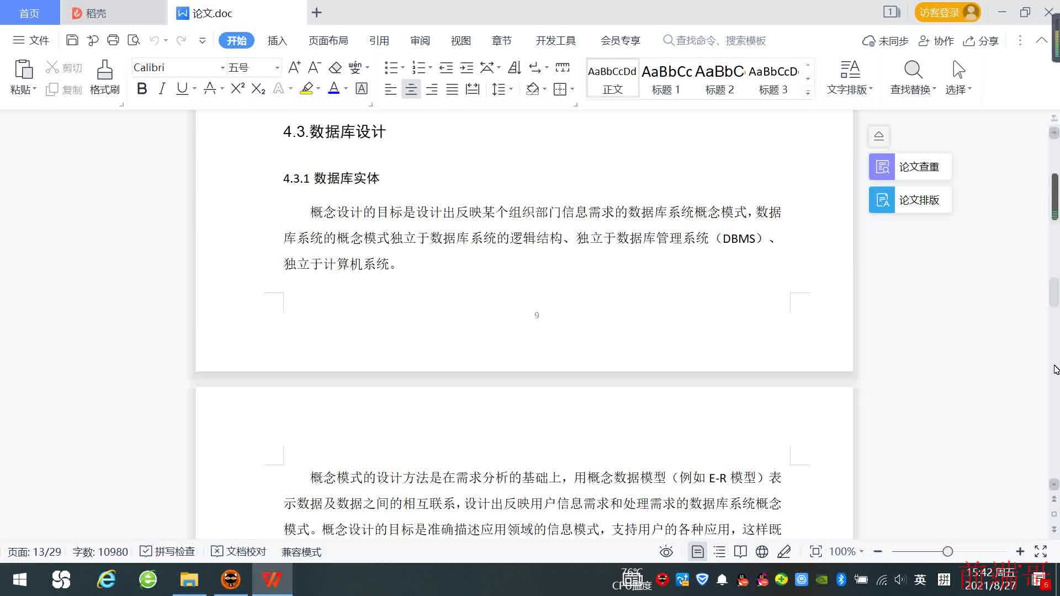1060x596 pixels.
Task: Switch to the 页面布局 tab
Action: click(x=328, y=40)
